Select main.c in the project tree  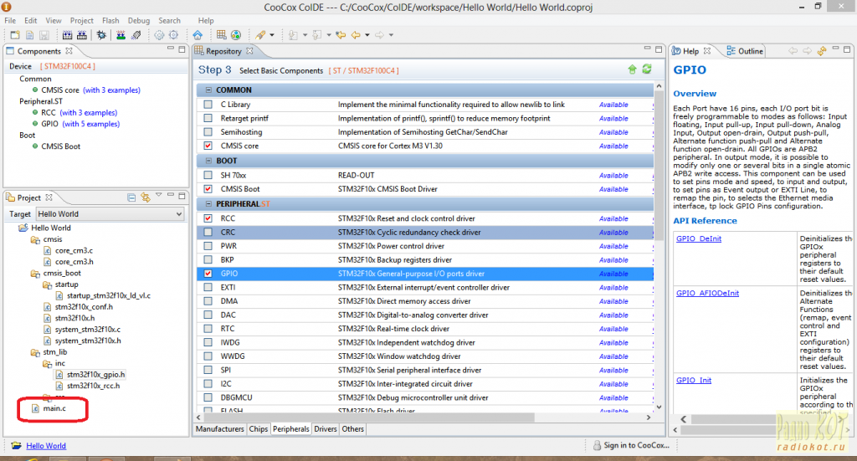click(x=54, y=408)
